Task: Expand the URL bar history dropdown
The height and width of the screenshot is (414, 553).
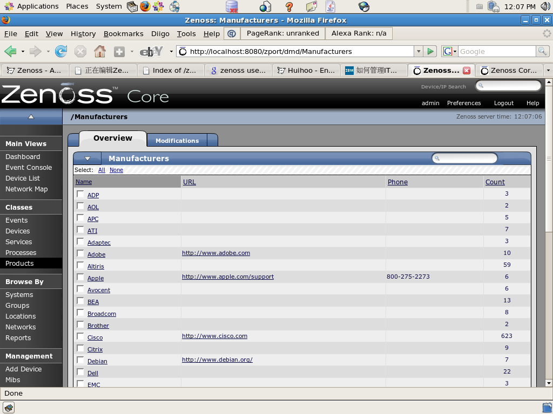Action: (419, 51)
